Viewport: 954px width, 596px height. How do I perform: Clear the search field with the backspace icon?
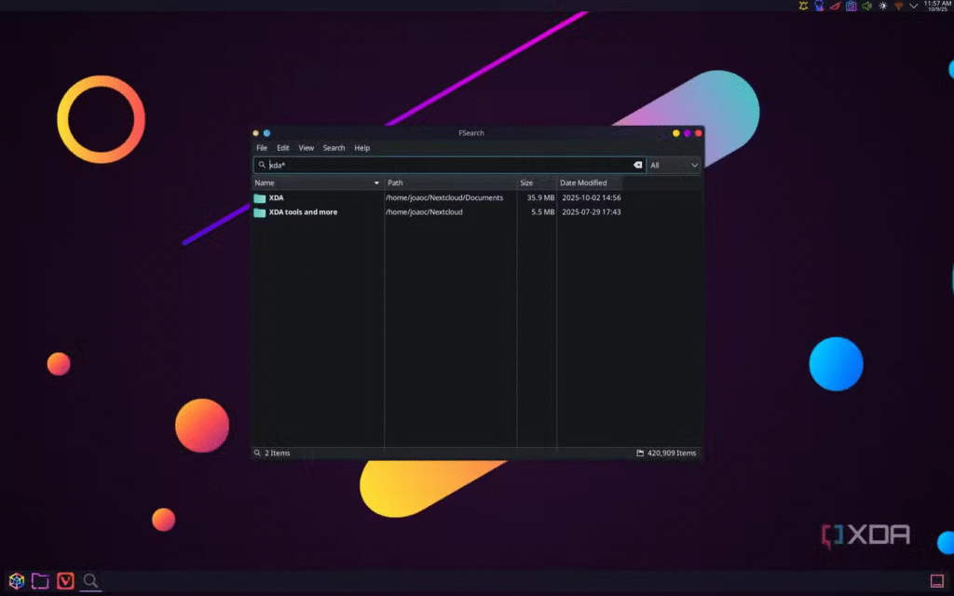tap(638, 165)
